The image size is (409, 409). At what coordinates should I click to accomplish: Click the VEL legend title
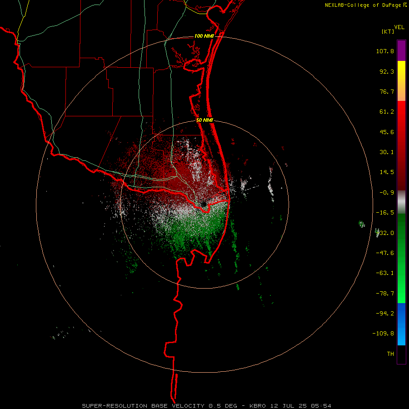tap(399, 27)
